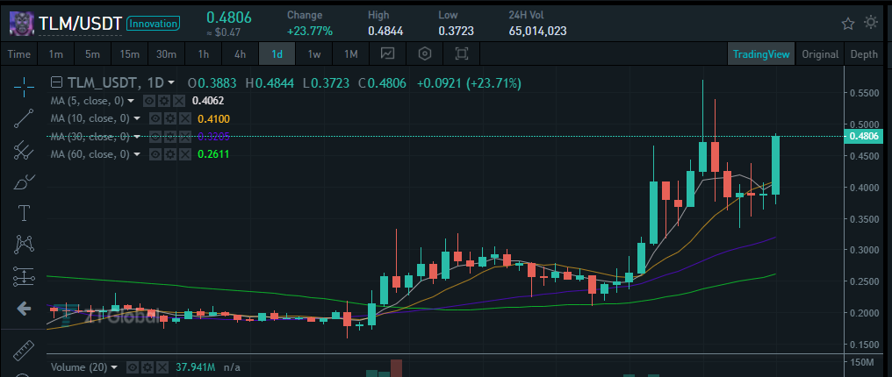
Task: Collapse indicator legend beside TLM_USDT
Action: (x=56, y=83)
